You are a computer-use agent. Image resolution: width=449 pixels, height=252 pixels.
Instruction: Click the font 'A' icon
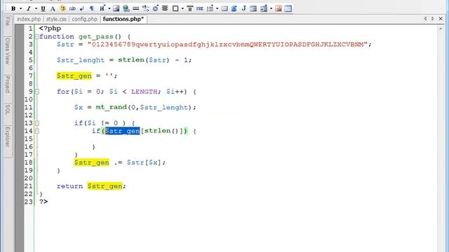53,8
